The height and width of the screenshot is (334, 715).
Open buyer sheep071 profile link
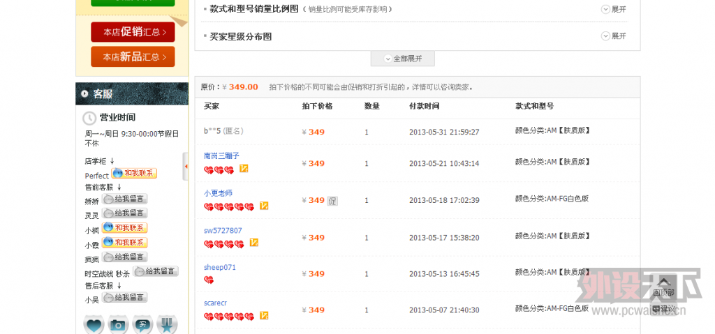click(220, 268)
